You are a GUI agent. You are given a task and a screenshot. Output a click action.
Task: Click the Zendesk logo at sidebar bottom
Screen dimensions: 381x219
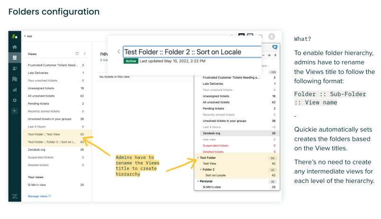coord(15,196)
